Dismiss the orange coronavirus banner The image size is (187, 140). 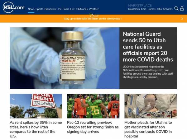(182, 19)
